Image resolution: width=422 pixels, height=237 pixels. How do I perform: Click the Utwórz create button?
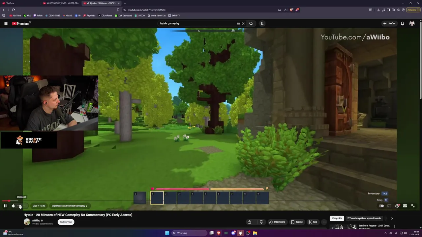point(389,23)
